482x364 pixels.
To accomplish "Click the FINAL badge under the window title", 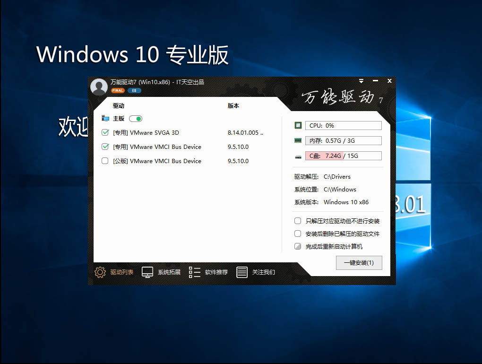I will 117,90.
